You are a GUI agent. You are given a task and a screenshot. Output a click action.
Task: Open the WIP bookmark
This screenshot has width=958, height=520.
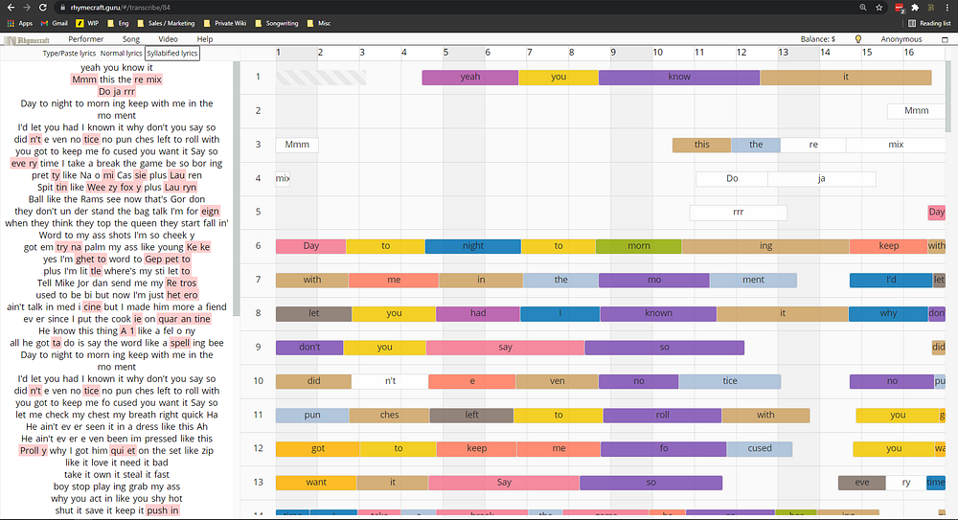pos(87,23)
